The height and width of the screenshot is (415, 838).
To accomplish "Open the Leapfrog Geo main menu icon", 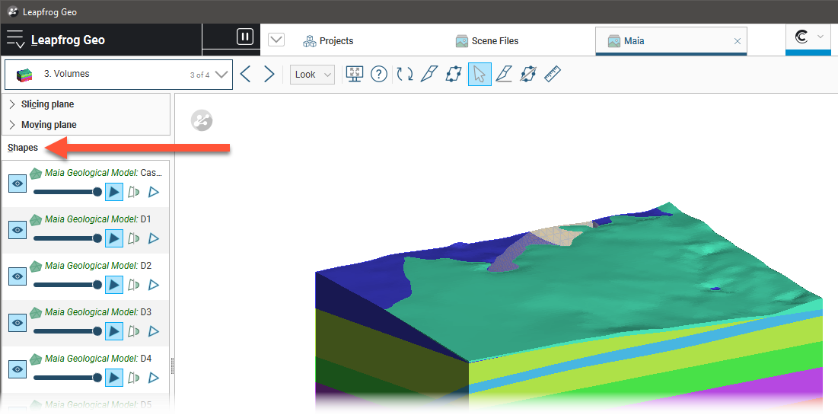I will pos(15,39).
